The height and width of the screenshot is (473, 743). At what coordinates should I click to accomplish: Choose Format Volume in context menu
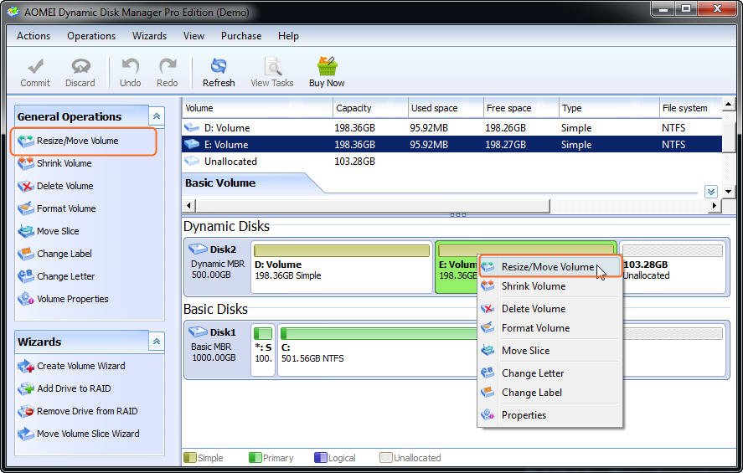tap(550, 328)
